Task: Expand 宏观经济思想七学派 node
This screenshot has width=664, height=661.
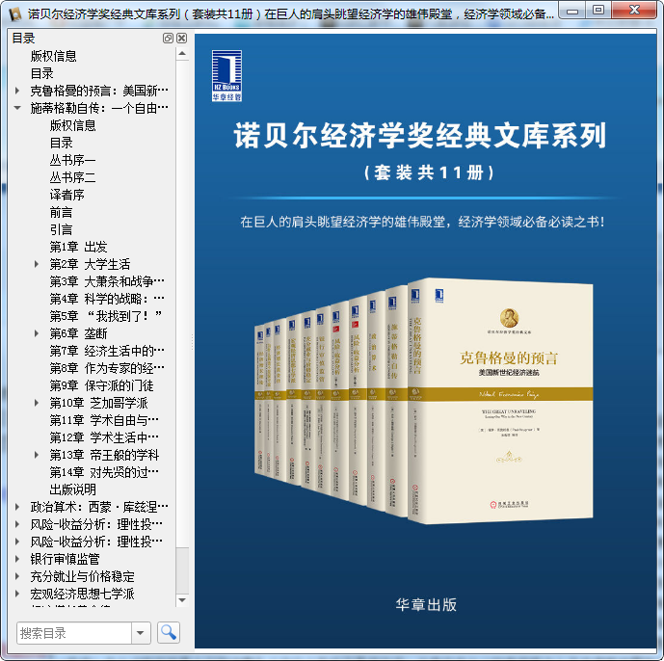Action: click(17, 594)
